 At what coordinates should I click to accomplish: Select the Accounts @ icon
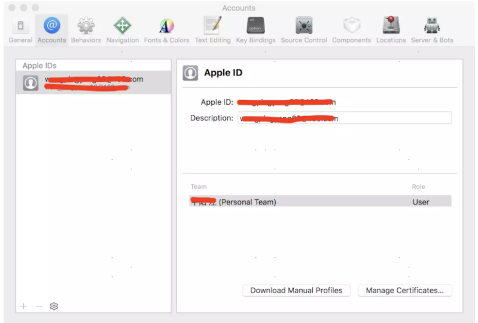[x=51, y=30]
